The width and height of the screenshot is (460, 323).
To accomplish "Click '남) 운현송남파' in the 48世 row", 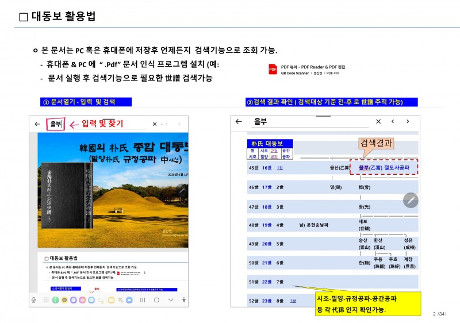I will point(313,225).
